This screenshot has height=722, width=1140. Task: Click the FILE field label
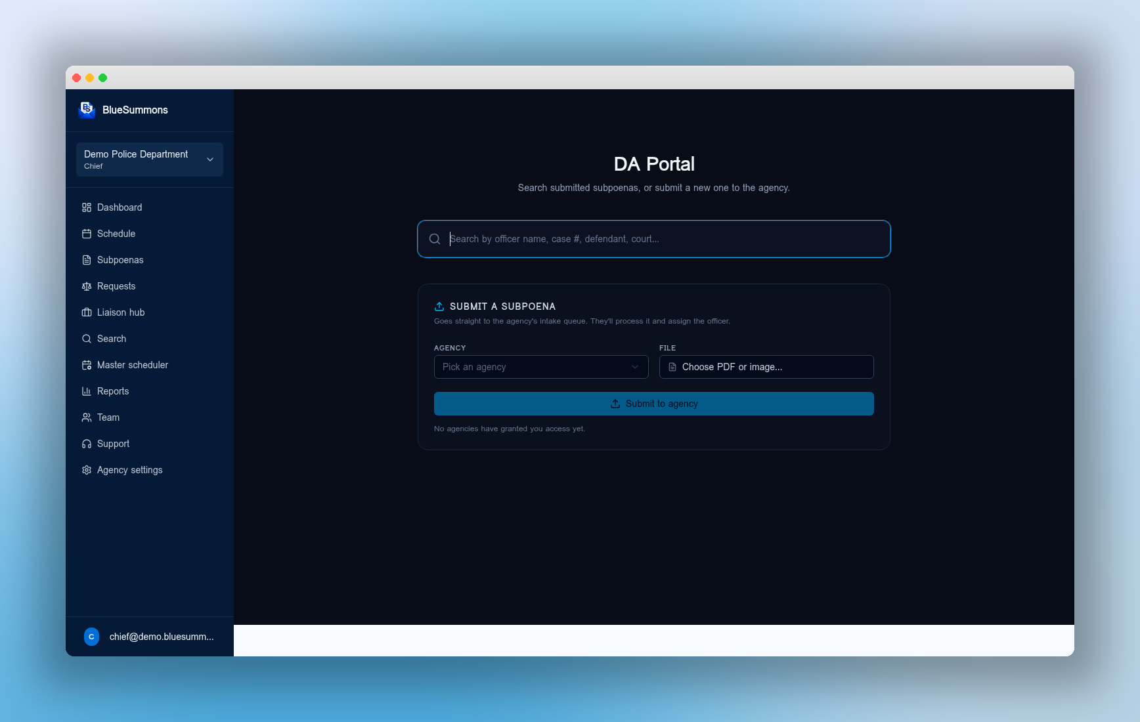coord(667,348)
